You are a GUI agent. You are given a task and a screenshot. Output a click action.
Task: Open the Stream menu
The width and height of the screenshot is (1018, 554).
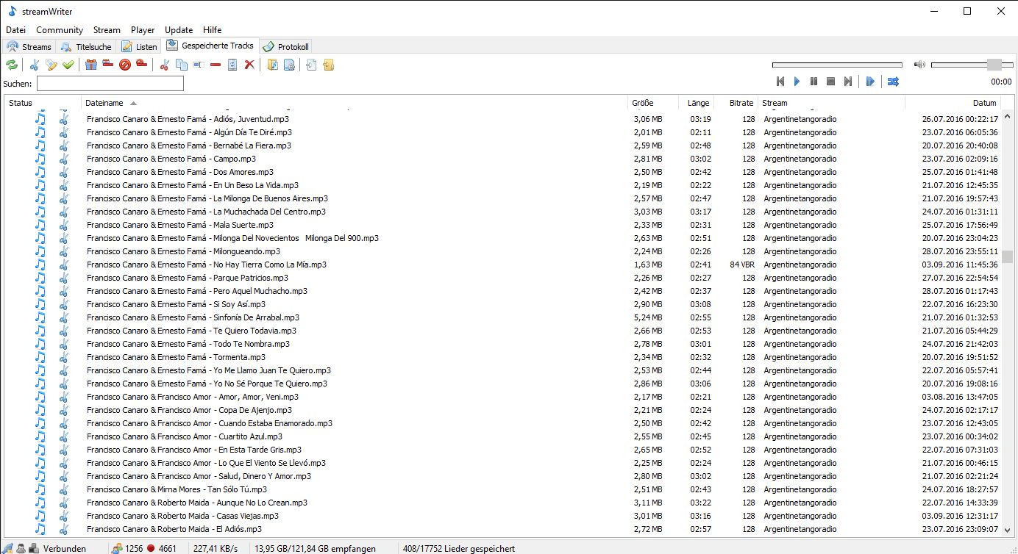(x=107, y=30)
